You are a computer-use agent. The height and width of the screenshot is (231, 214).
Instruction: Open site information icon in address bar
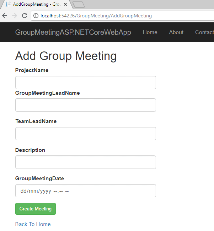pos(36,16)
